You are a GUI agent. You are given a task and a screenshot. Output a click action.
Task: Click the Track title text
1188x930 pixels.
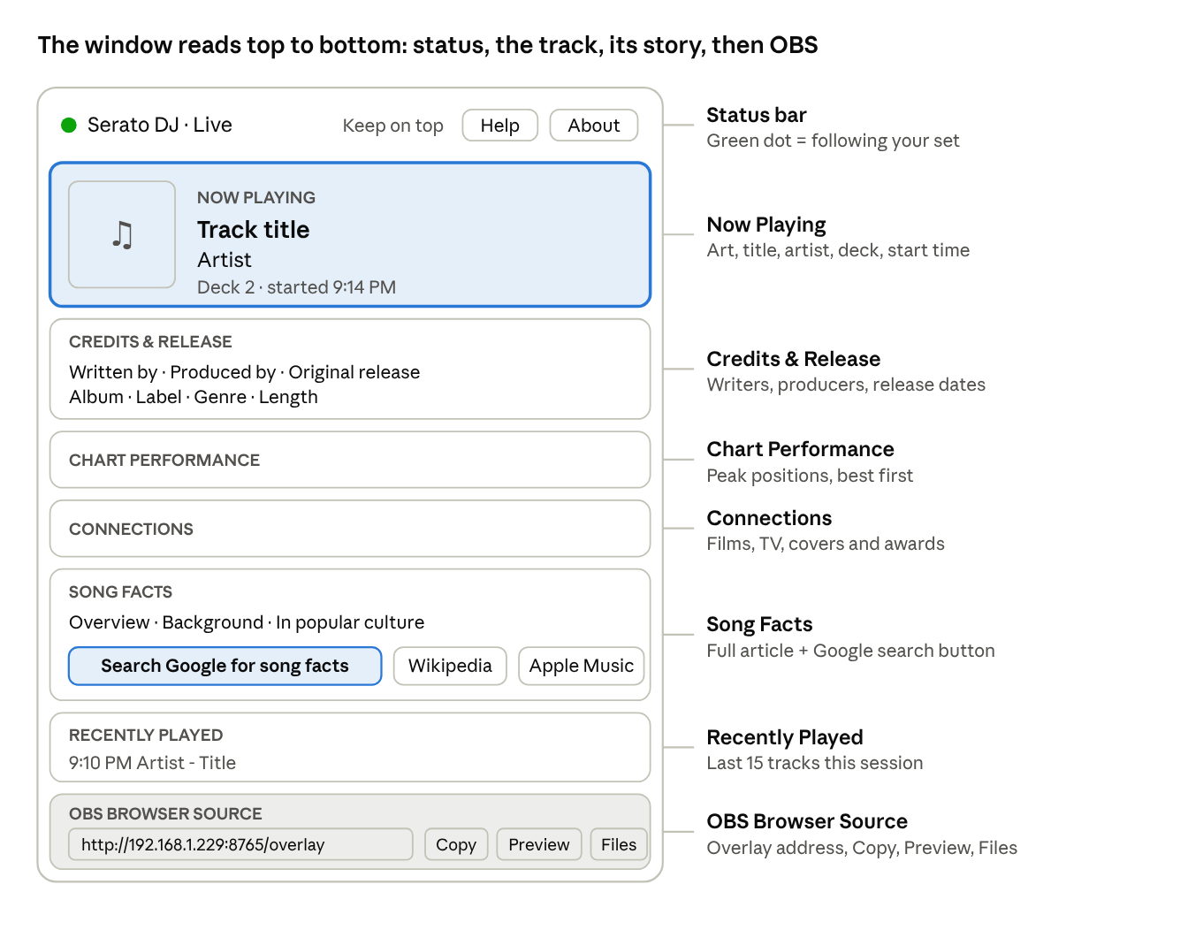point(253,230)
